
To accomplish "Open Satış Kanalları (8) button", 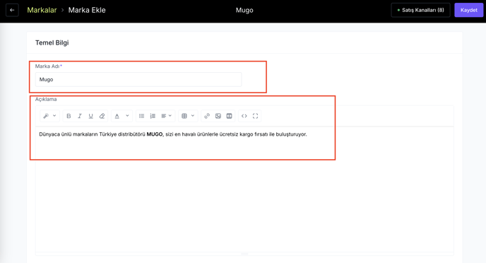I will coord(420,10).
